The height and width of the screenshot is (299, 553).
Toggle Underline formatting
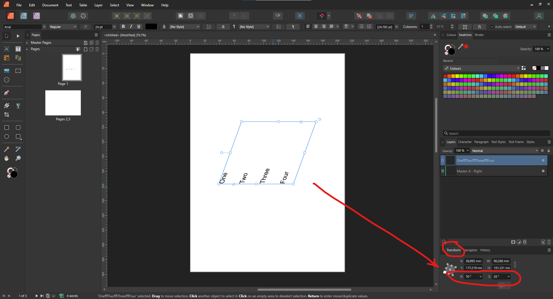(139, 26)
